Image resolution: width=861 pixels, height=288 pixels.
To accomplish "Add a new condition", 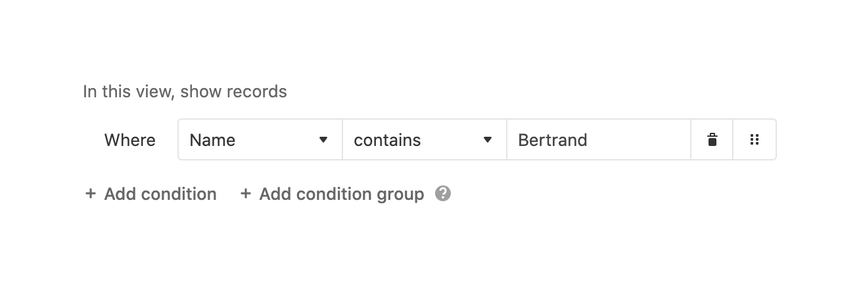I will coord(160,194).
